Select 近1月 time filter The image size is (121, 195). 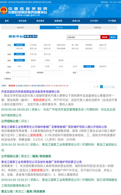[61, 66]
